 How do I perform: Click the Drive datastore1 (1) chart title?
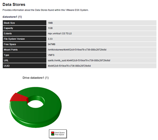pyautogui.click(x=36, y=78)
